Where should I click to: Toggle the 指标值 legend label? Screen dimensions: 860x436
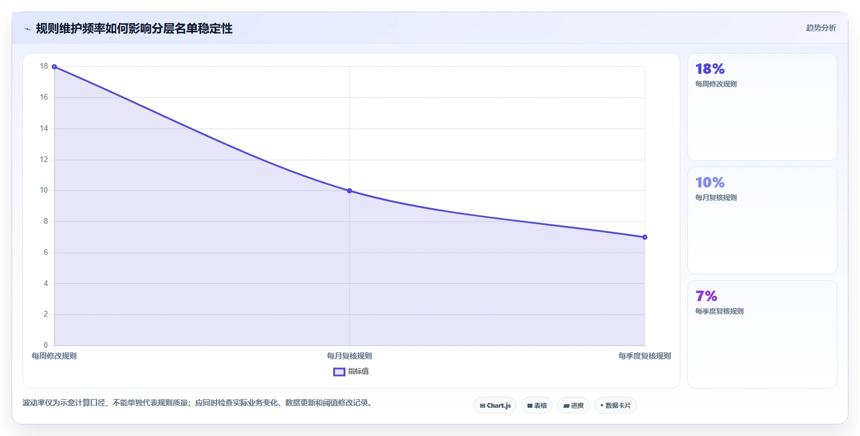point(358,371)
